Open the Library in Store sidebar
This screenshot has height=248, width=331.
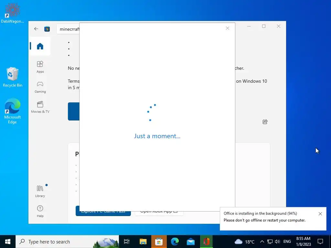point(40,191)
